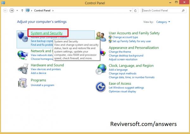Viewport: 190px width, 134px height.
Task: Click the Programs disc box icon
Action: coord(22,83)
